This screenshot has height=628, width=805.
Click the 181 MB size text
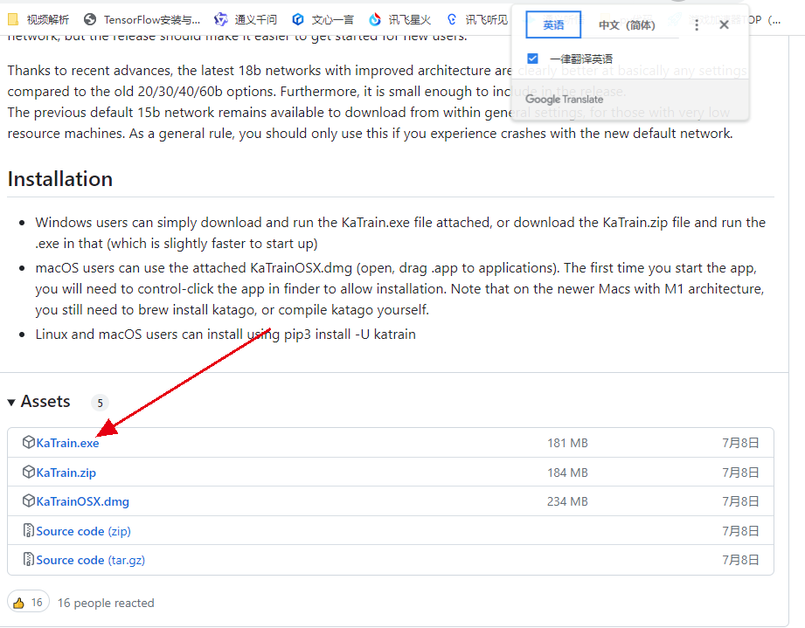tap(567, 443)
